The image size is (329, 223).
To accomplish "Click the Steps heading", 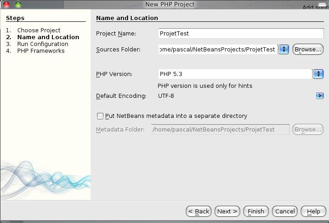I will [x=15, y=18].
